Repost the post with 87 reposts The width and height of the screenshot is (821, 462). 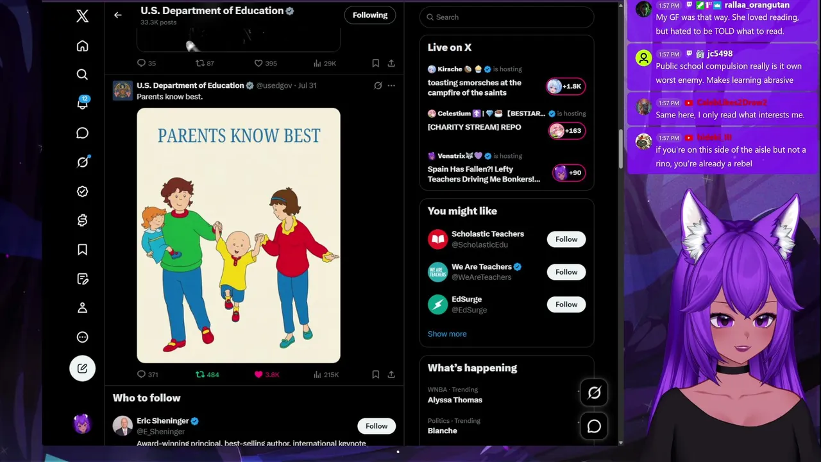[205, 63]
